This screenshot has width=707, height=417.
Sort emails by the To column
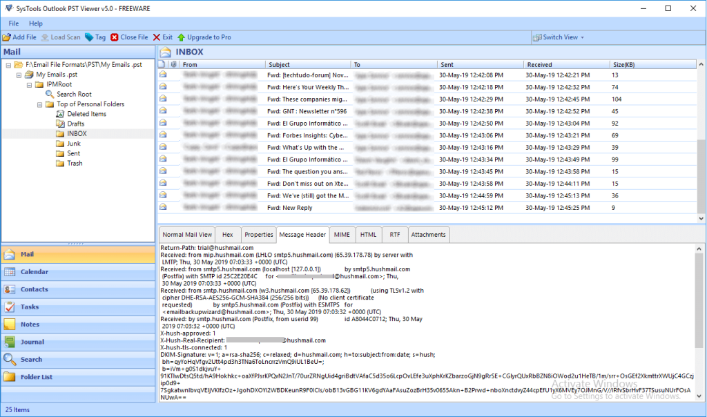(394, 64)
